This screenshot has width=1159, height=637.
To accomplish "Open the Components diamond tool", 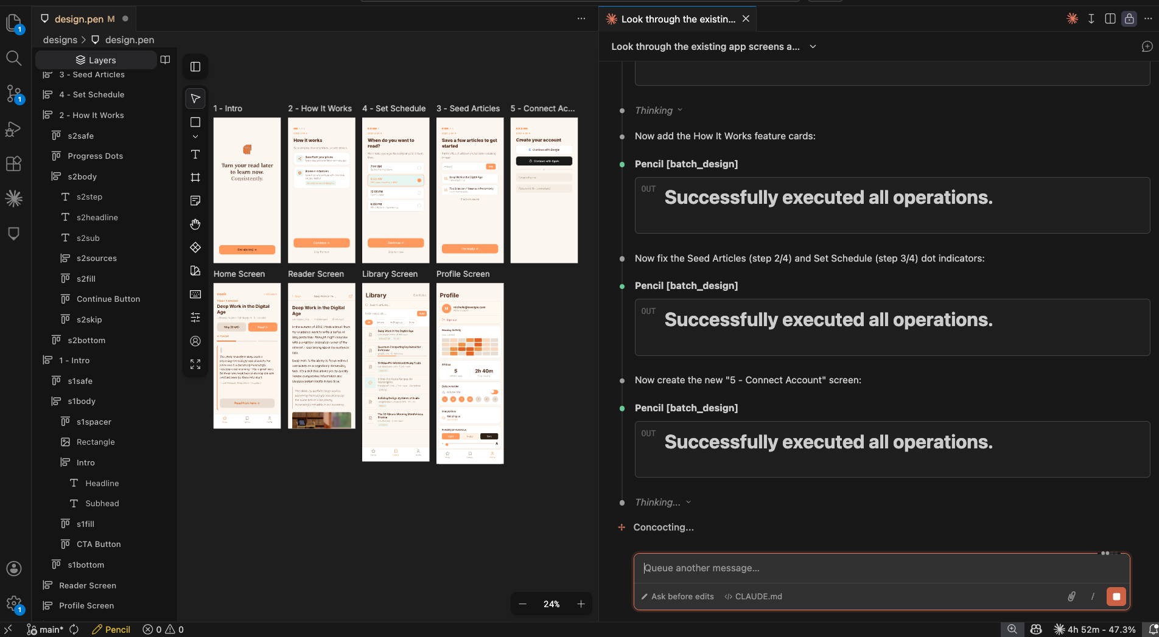I will [x=195, y=248].
